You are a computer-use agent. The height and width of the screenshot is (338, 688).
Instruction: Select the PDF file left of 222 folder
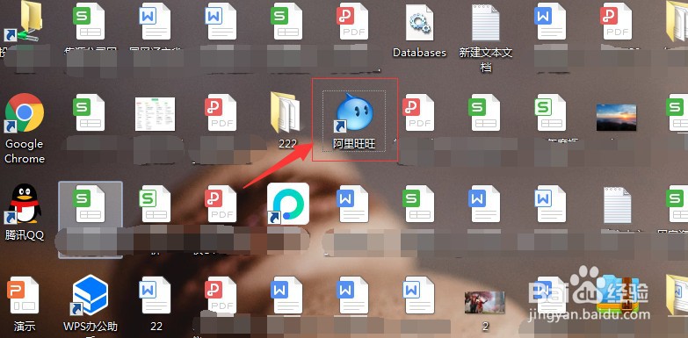point(221,112)
